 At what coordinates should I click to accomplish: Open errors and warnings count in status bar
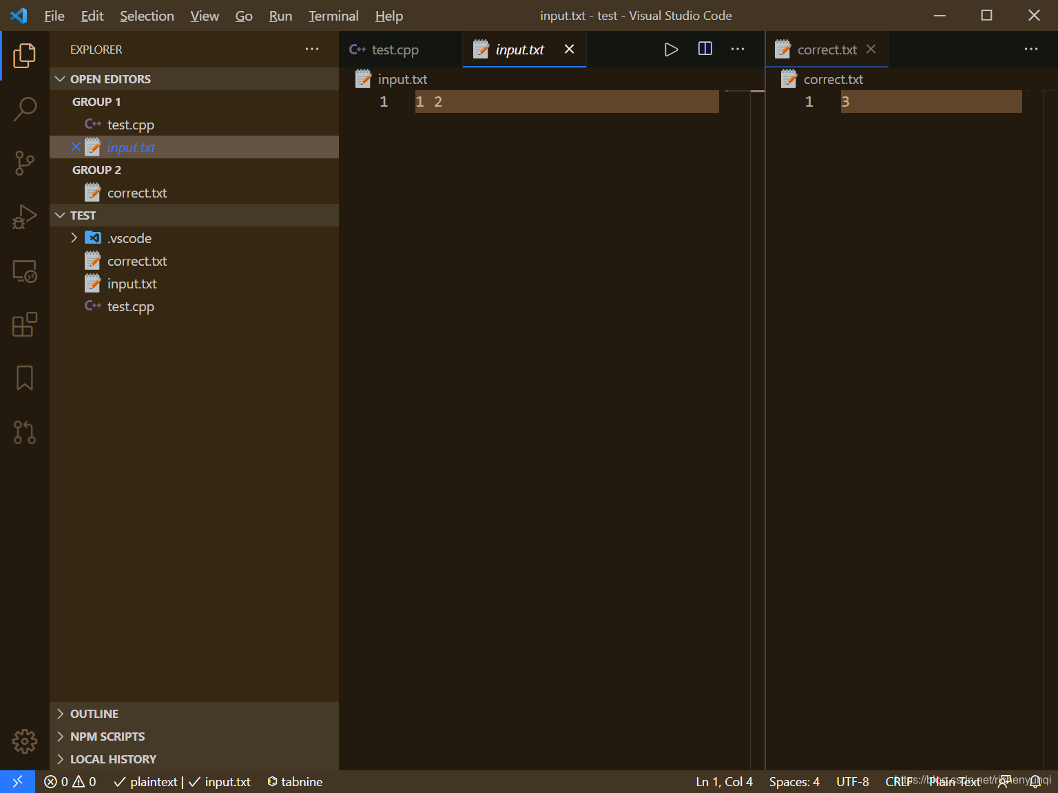[x=70, y=781]
